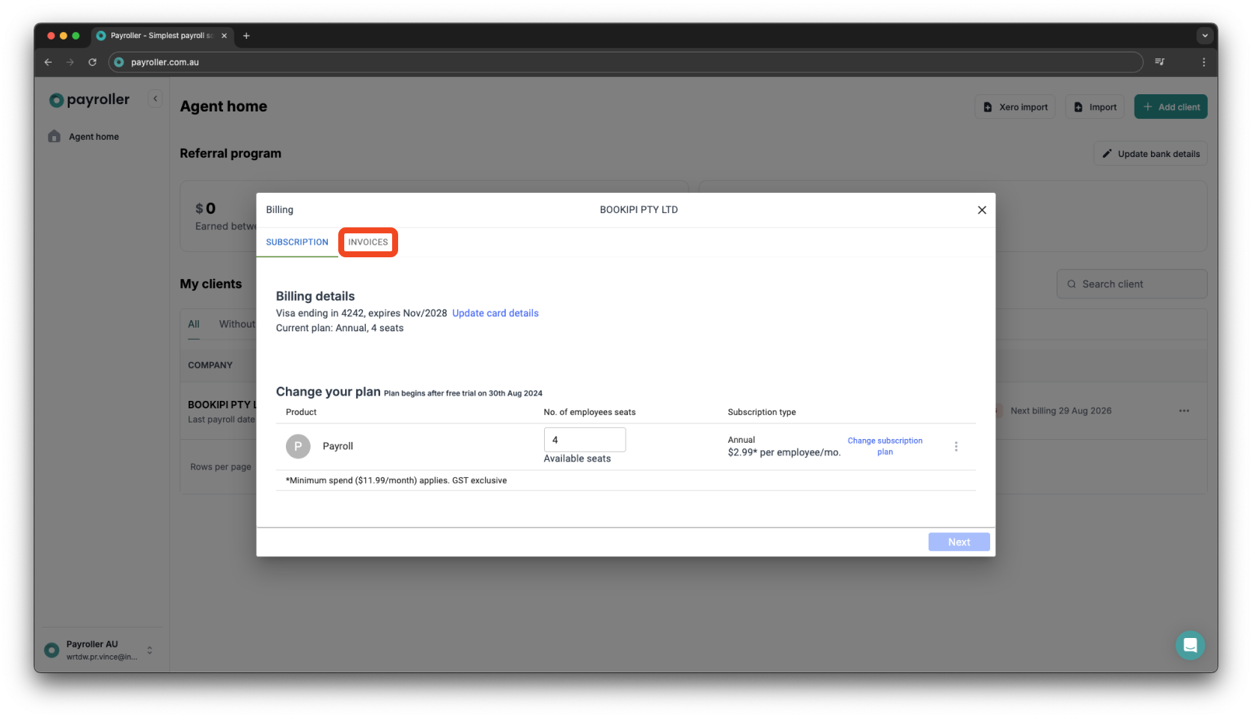Click the Update card details link
This screenshot has width=1252, height=718.
pos(495,313)
